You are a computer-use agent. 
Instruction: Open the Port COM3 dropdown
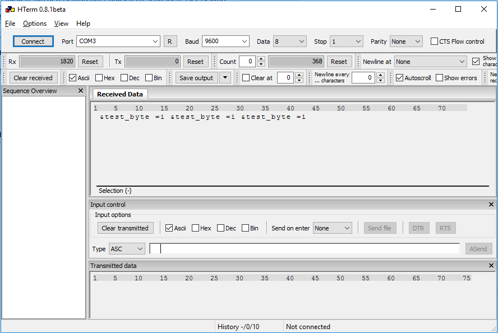118,41
